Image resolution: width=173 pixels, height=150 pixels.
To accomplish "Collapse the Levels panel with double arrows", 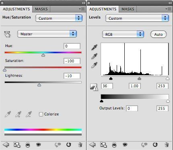I will tap(170, 3).
